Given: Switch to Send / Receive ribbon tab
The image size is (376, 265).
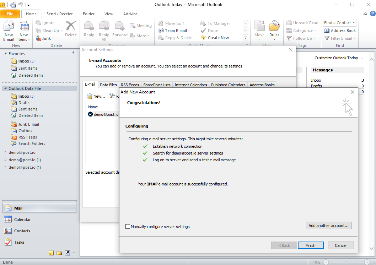Looking at the screenshot, I should (59, 13).
